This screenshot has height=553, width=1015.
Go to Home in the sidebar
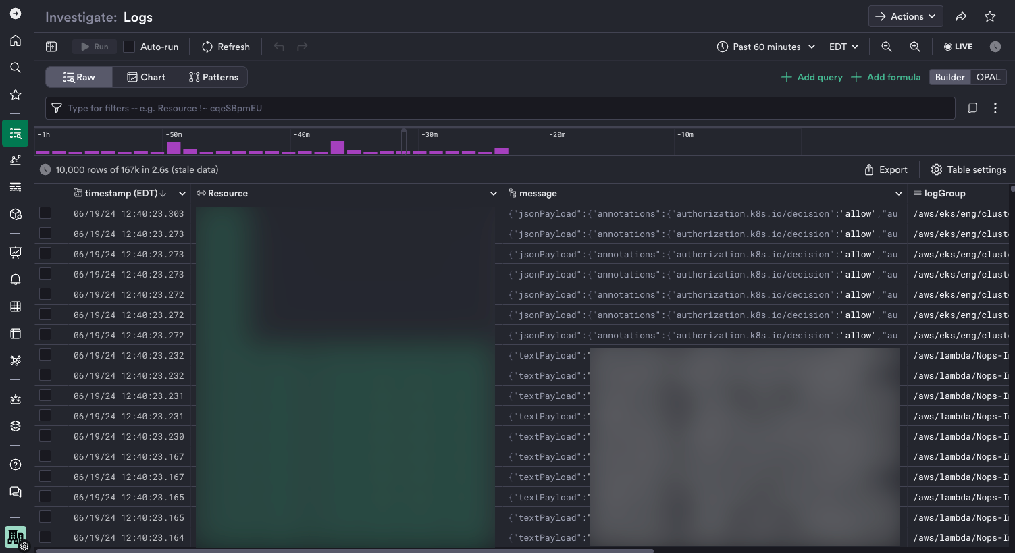pyautogui.click(x=16, y=41)
